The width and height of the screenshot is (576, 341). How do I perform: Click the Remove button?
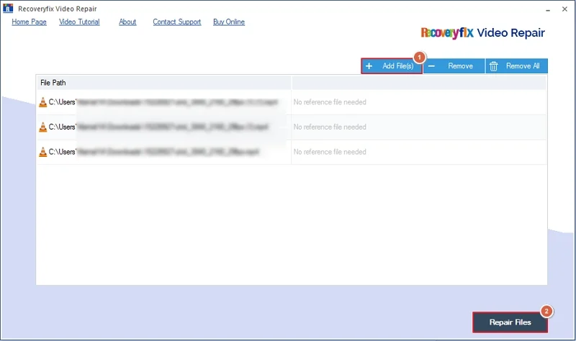click(x=454, y=66)
